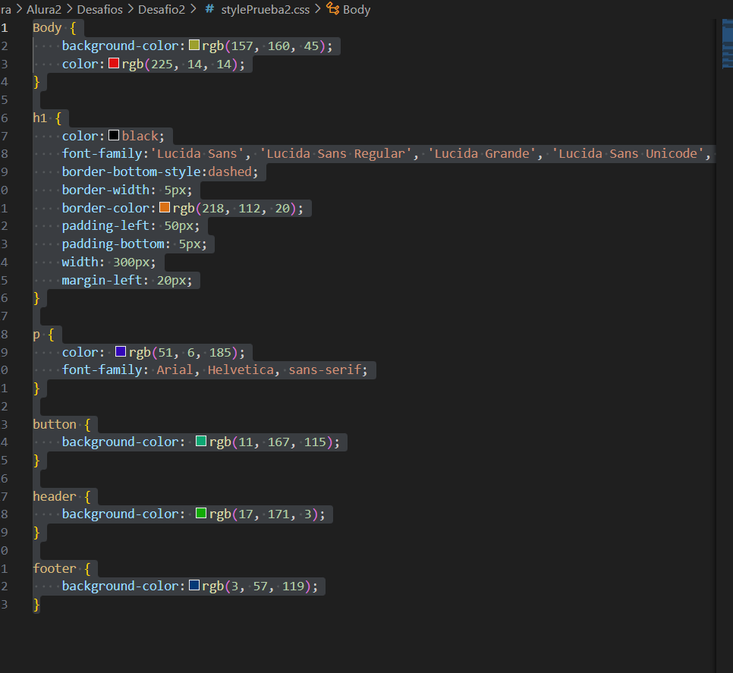Click the 'header' selector text
This screenshot has height=673, width=733.
click(x=54, y=496)
